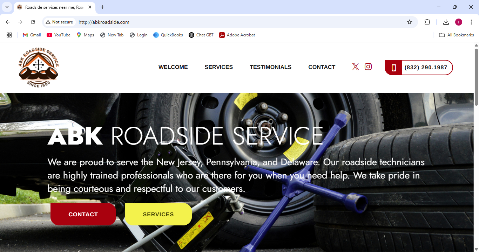Go to the TESTIMONIALS menu item

pos(271,67)
